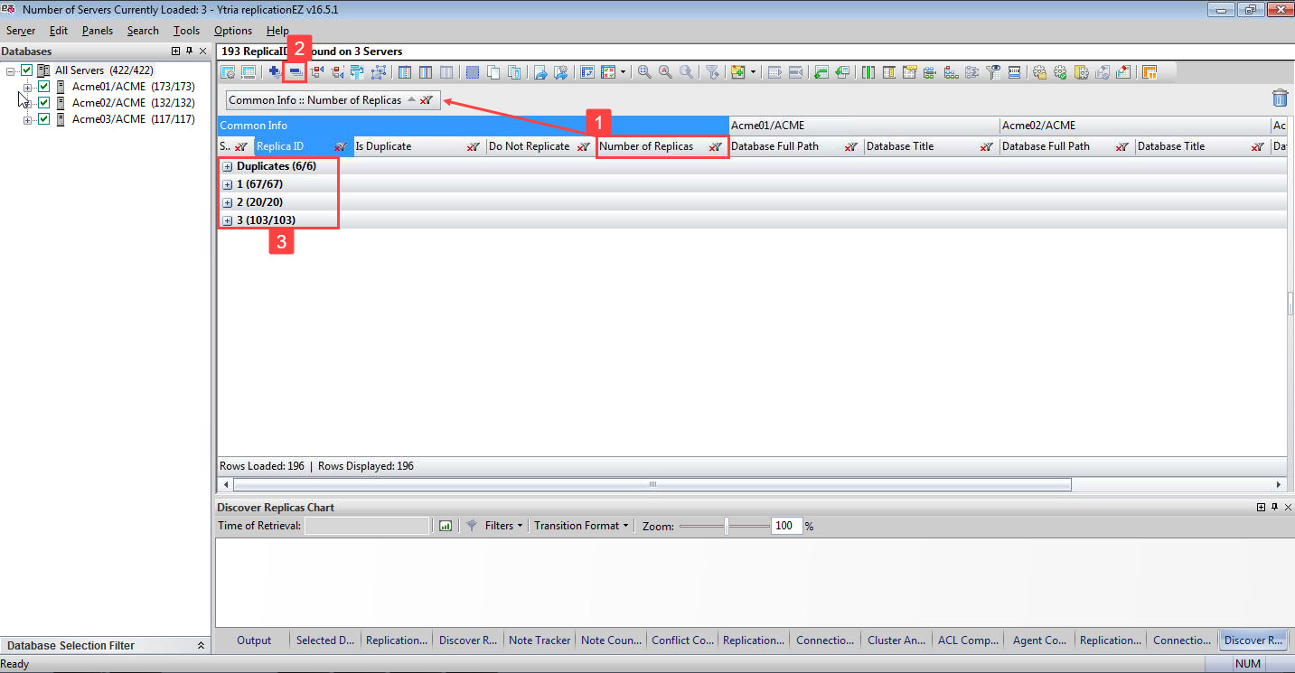The width and height of the screenshot is (1295, 673).
Task: Open the chart icon next to Time of Retrieval
Action: 445,525
